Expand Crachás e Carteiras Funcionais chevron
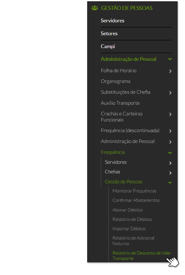 [170, 114]
